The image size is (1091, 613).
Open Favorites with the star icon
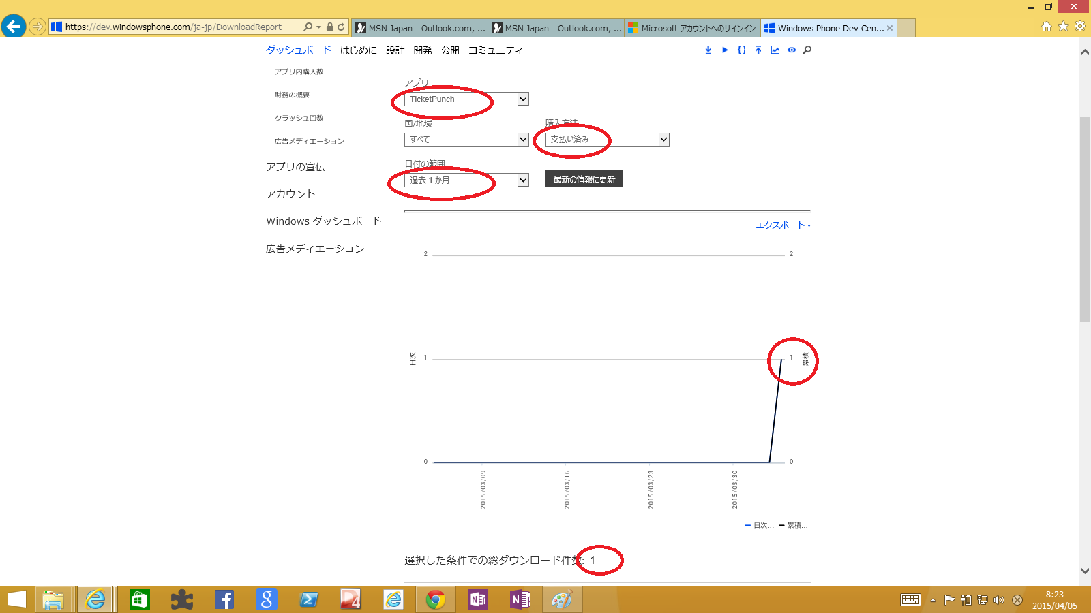tap(1063, 27)
